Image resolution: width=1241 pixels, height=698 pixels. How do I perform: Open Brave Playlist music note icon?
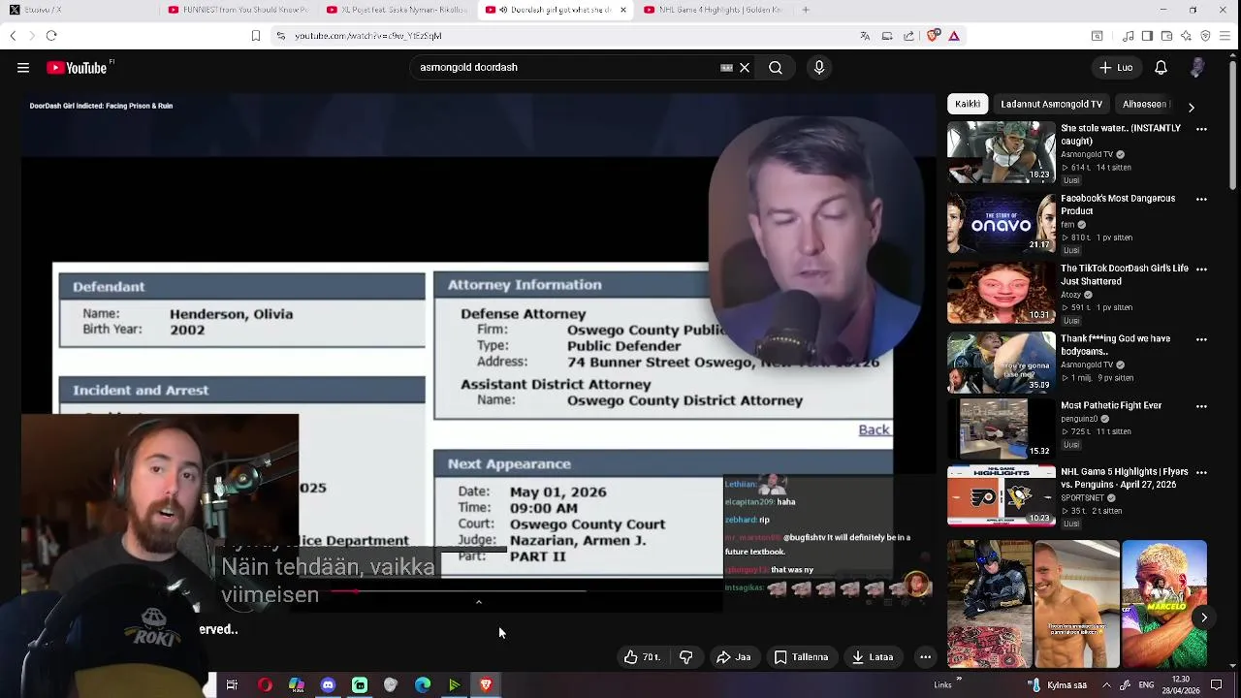point(1129,36)
